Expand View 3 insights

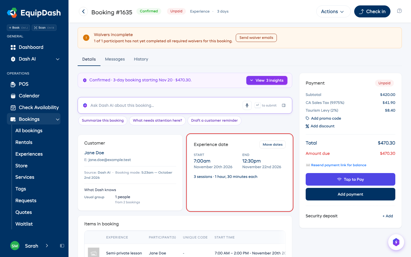point(267,81)
